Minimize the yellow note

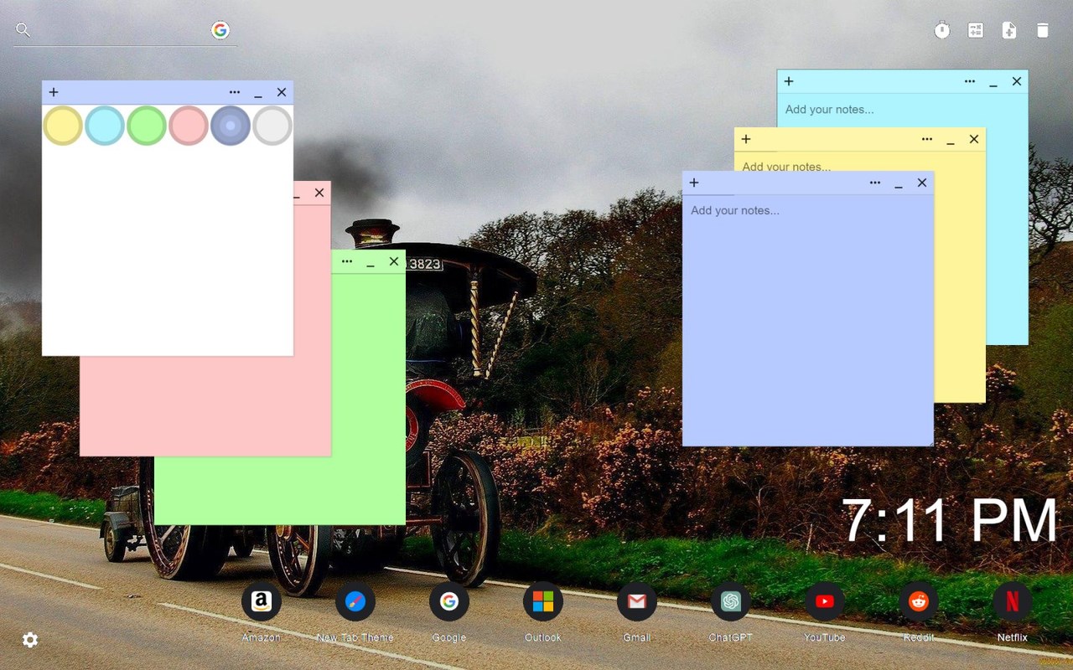click(x=951, y=139)
